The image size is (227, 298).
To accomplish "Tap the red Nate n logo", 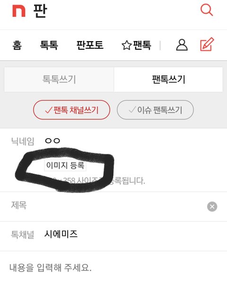I will tap(19, 11).
